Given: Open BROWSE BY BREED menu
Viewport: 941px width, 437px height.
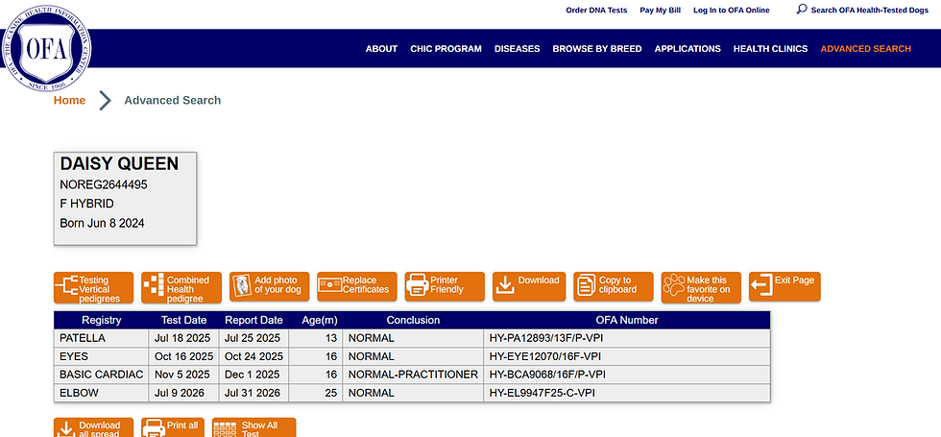Looking at the screenshot, I should click(597, 49).
